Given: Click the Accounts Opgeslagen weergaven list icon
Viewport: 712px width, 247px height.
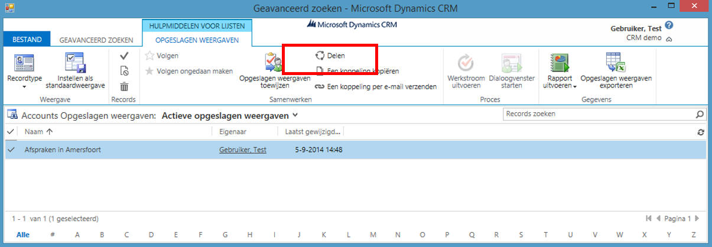Looking at the screenshot, I should (x=11, y=115).
